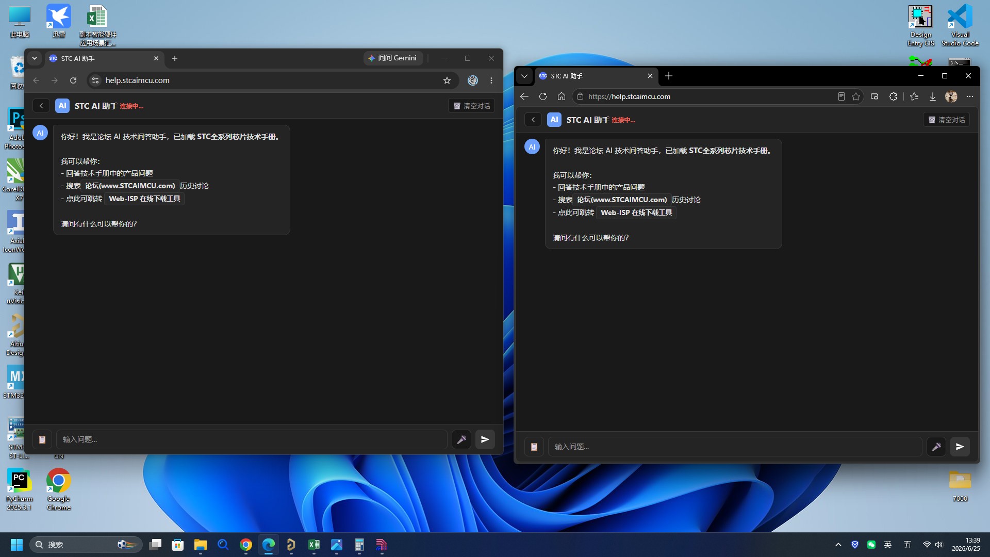The width and height of the screenshot is (990, 557).
Task: Click 论坛(www.STCAIMCU.com) link in Chrome chat
Action: [x=130, y=186]
